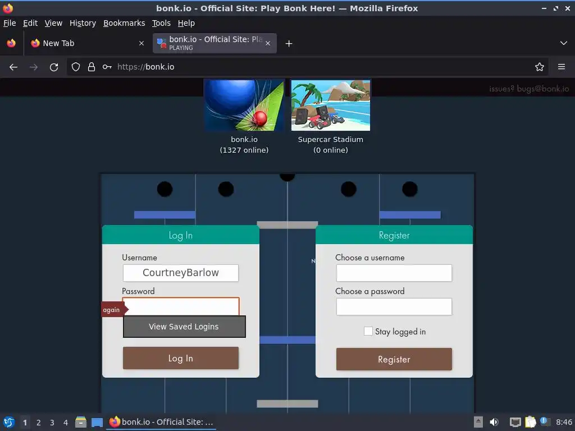Click the Username field with CourtneyBarlow
The image size is (575, 431).
pyautogui.click(x=181, y=273)
